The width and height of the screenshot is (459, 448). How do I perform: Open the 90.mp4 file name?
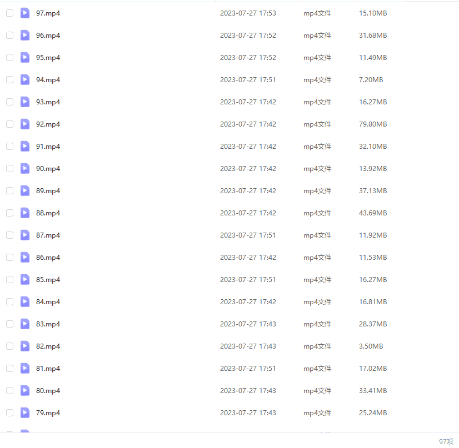(48, 169)
